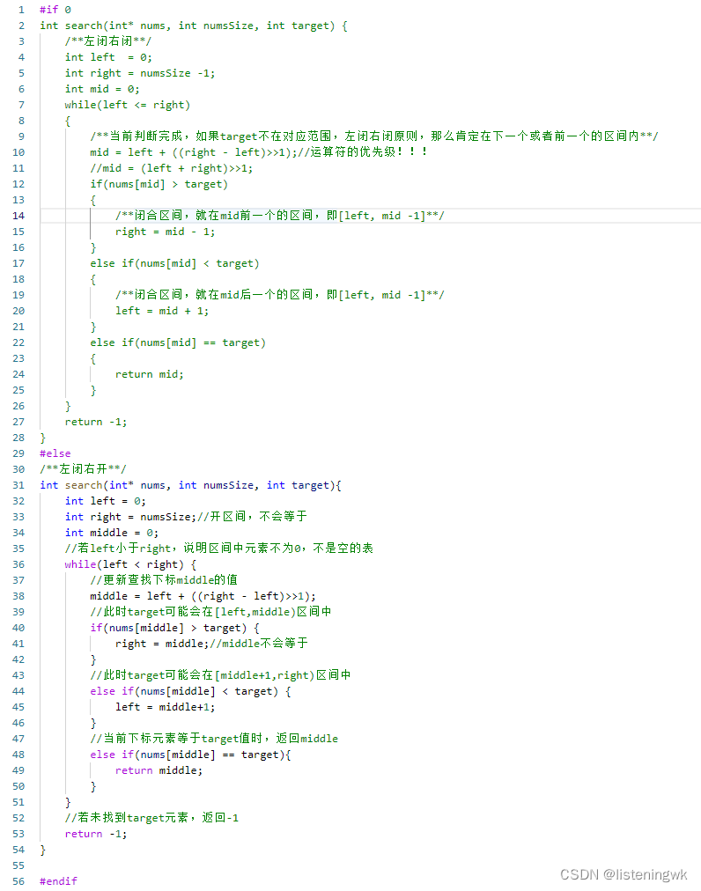Click 'middle = left + ((right - left)>>1);' line 38
Screen dimensions: 701x891
pos(203,596)
